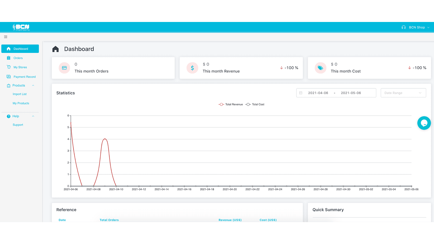
Task: Click the Help question mark icon
Action: point(9,116)
